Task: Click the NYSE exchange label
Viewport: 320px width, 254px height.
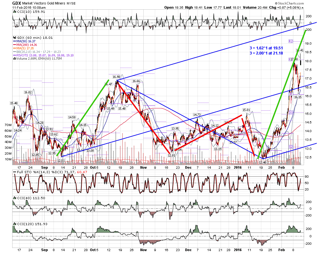Action: click(x=71, y=4)
